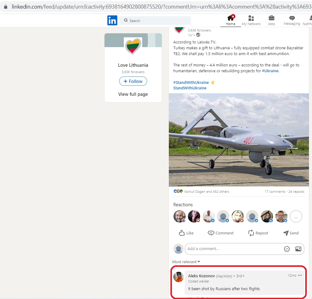Click the fifth reactor avatar with blonde hair
Viewport: 312px width, 299px height.
(x=238, y=216)
